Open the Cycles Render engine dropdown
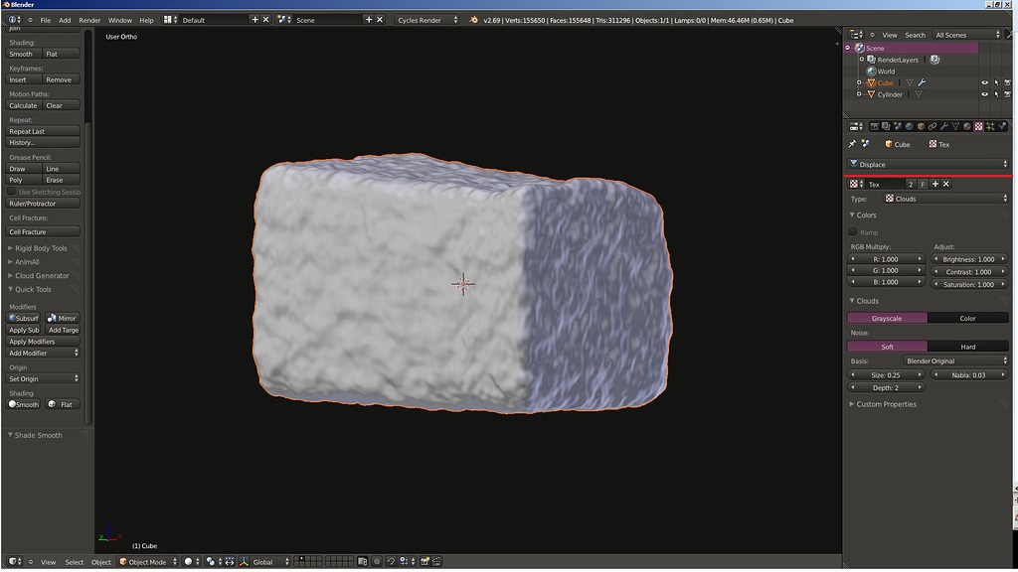This screenshot has height=572, width=1018. tap(427, 20)
